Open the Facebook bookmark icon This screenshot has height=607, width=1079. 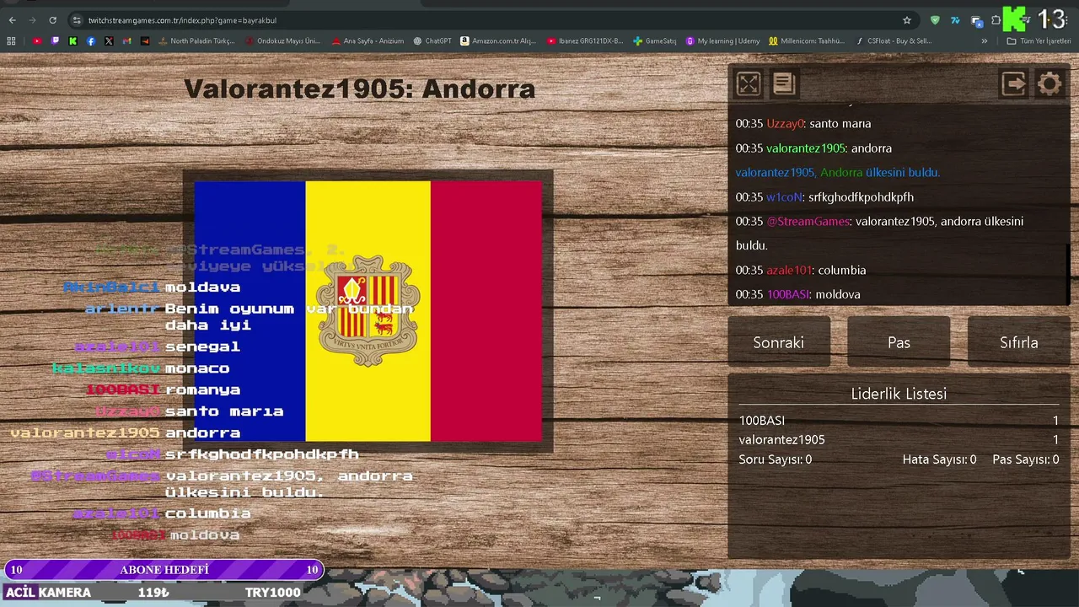[91, 40]
